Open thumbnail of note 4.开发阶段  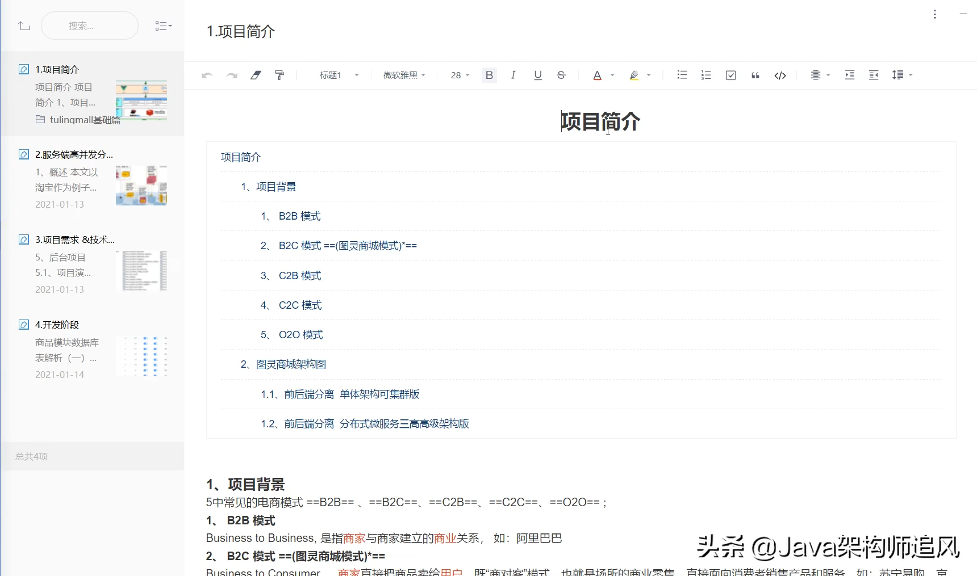(x=141, y=356)
